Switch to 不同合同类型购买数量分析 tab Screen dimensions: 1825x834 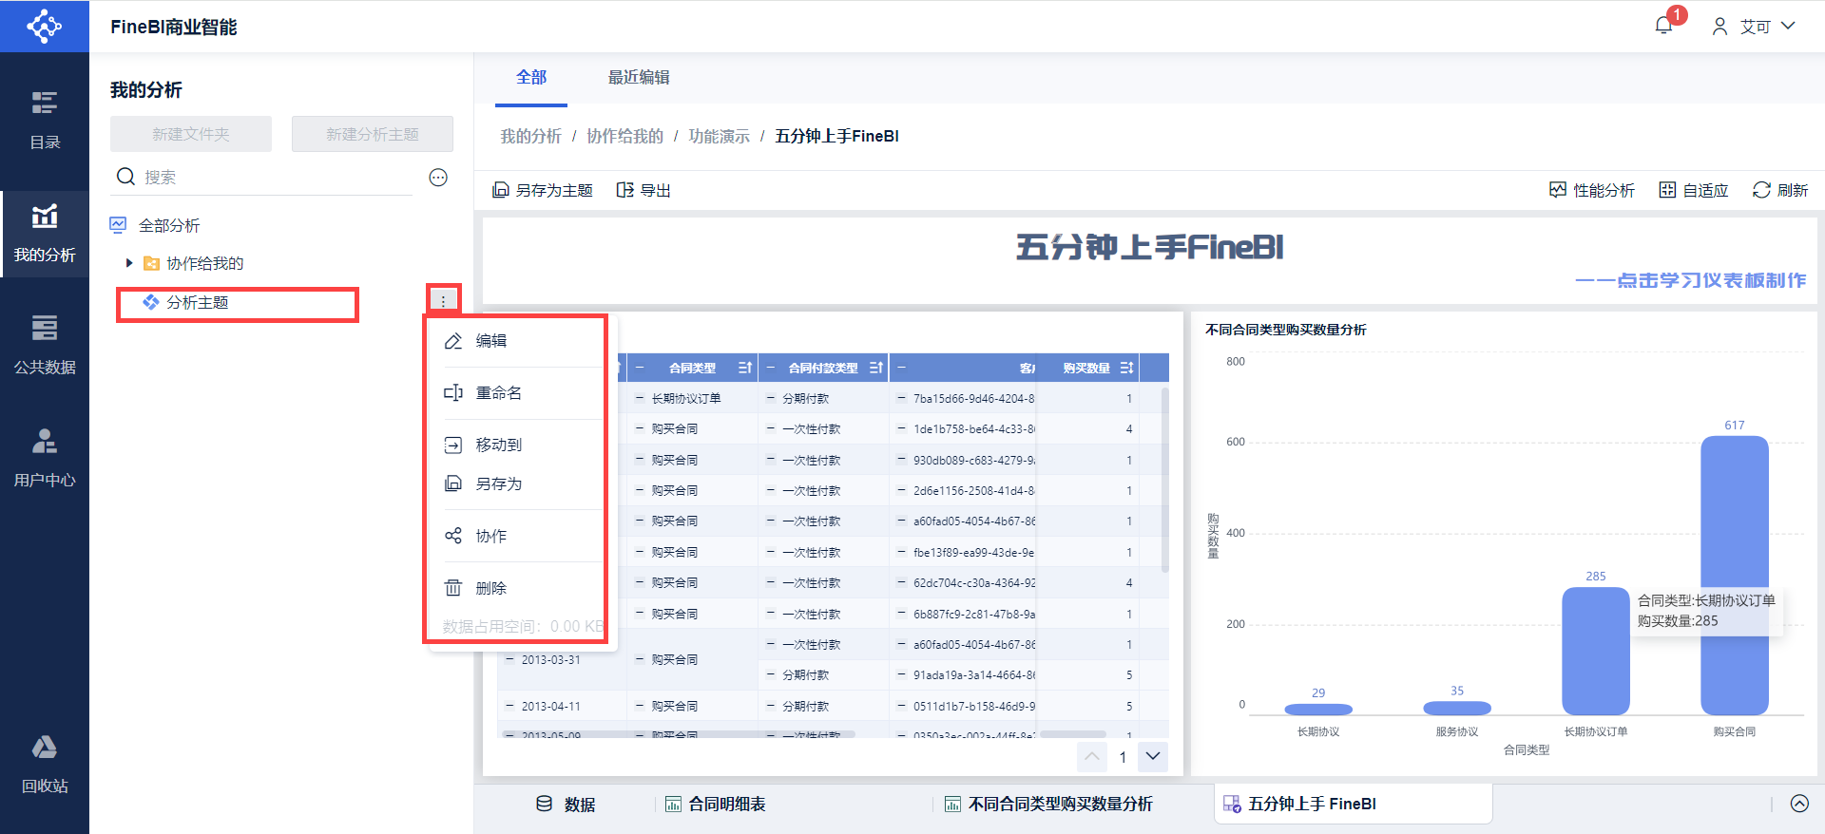click(1048, 804)
